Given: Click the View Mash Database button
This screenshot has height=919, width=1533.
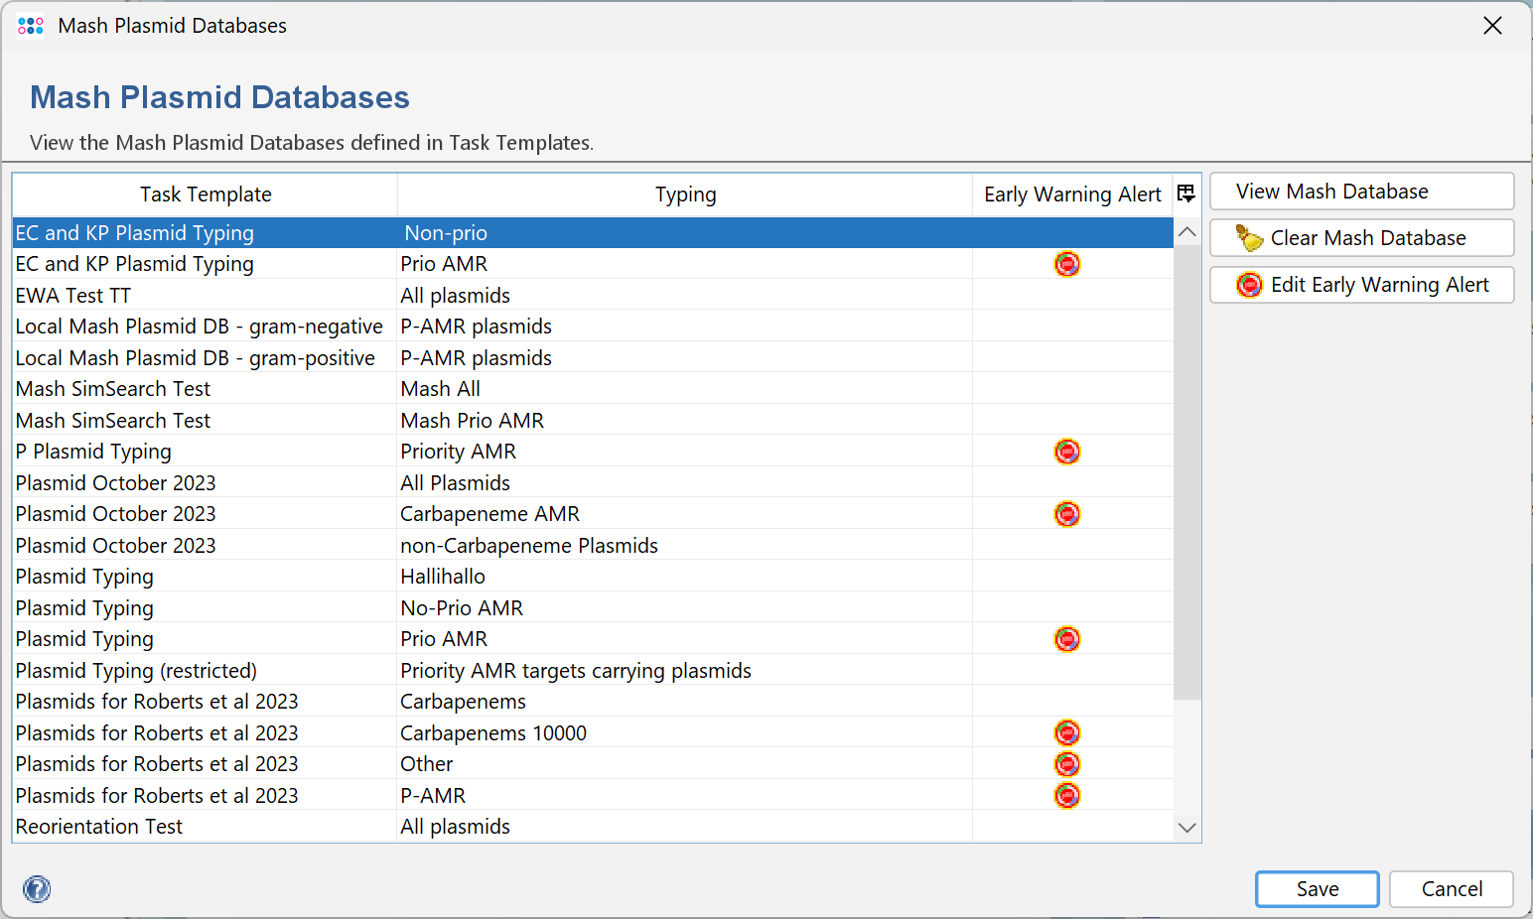Looking at the screenshot, I should coord(1361,192).
